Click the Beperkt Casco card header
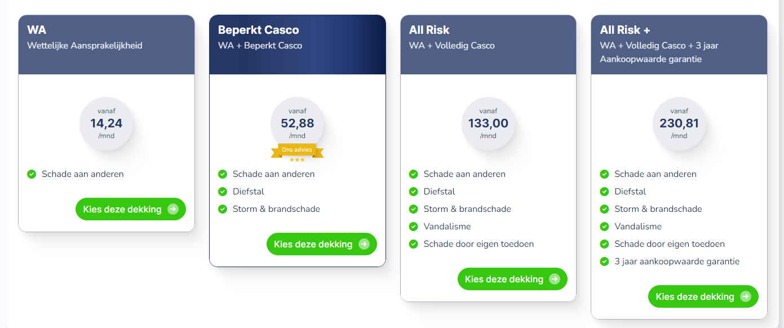 298,45
